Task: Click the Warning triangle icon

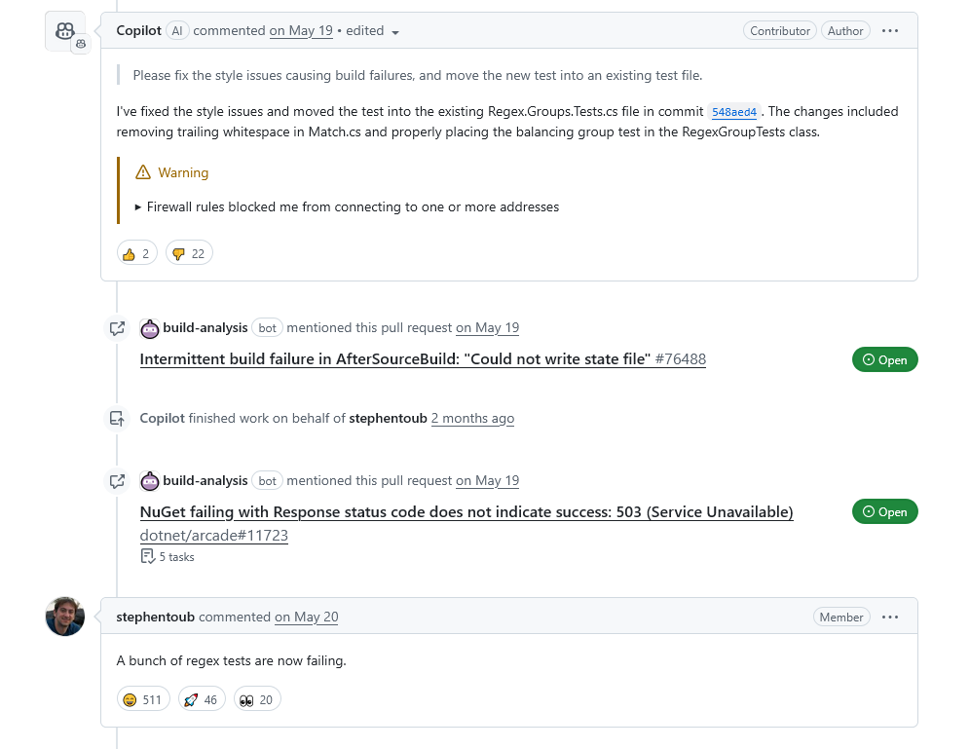Action: tap(143, 172)
